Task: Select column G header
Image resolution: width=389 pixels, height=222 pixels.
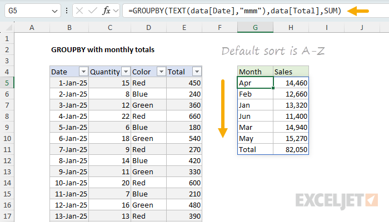Action: coord(255,27)
